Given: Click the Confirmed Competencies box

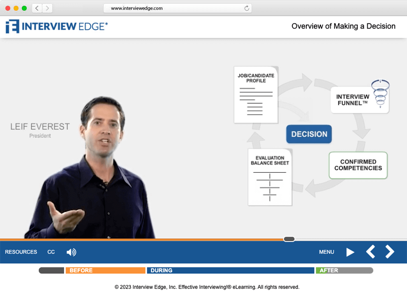Looking at the screenshot, I should tap(358, 165).
